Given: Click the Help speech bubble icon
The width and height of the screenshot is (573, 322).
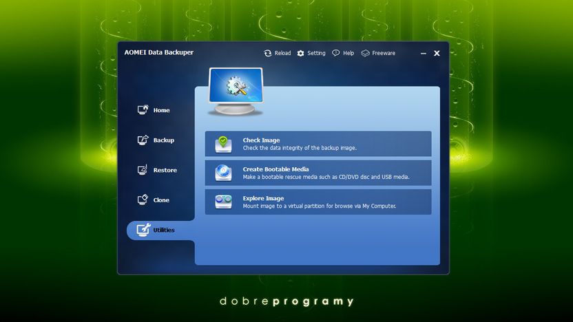Looking at the screenshot, I should [x=335, y=53].
